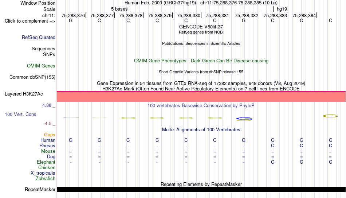
Task: Click the 100 Vert. Cons label
Action: tap(20, 114)
